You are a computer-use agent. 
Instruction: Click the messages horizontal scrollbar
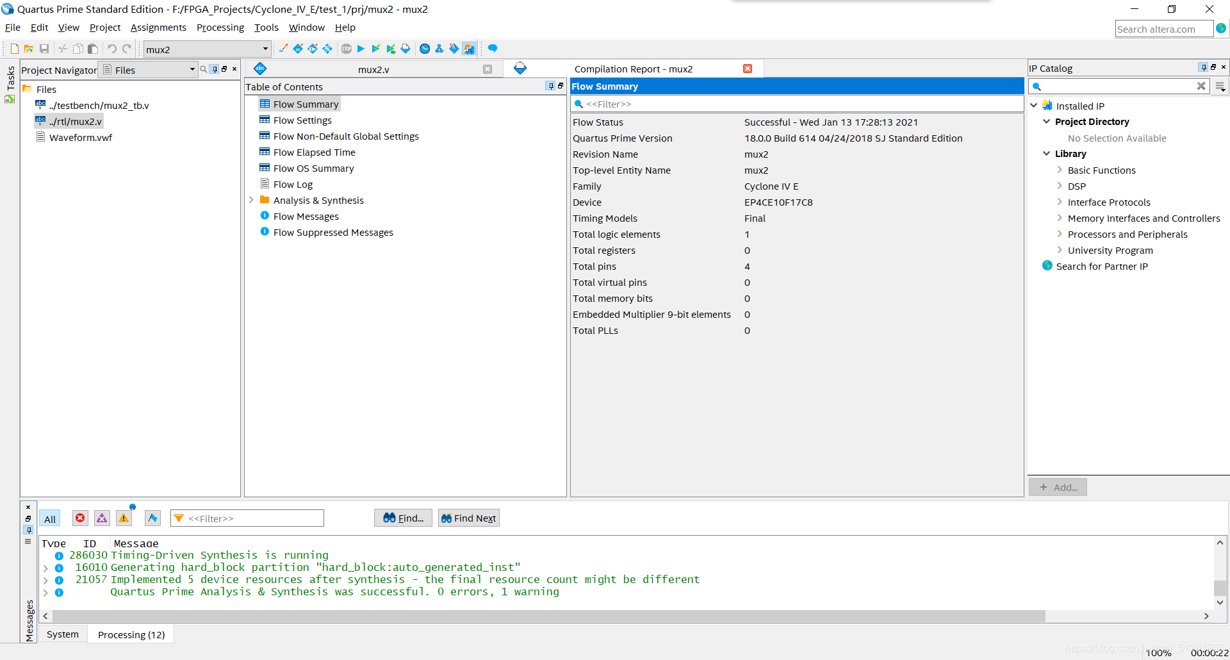(548, 616)
